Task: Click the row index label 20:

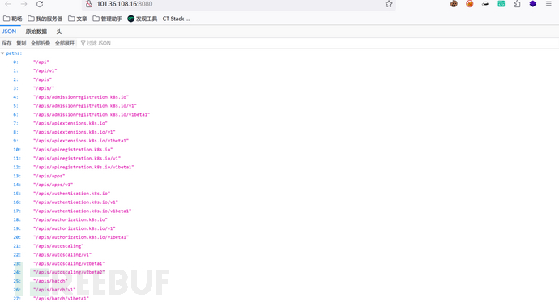Action: tap(17, 237)
